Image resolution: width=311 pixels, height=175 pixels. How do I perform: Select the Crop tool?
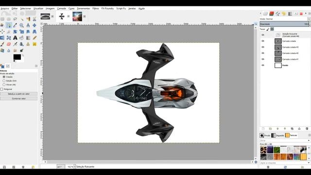[9, 32]
